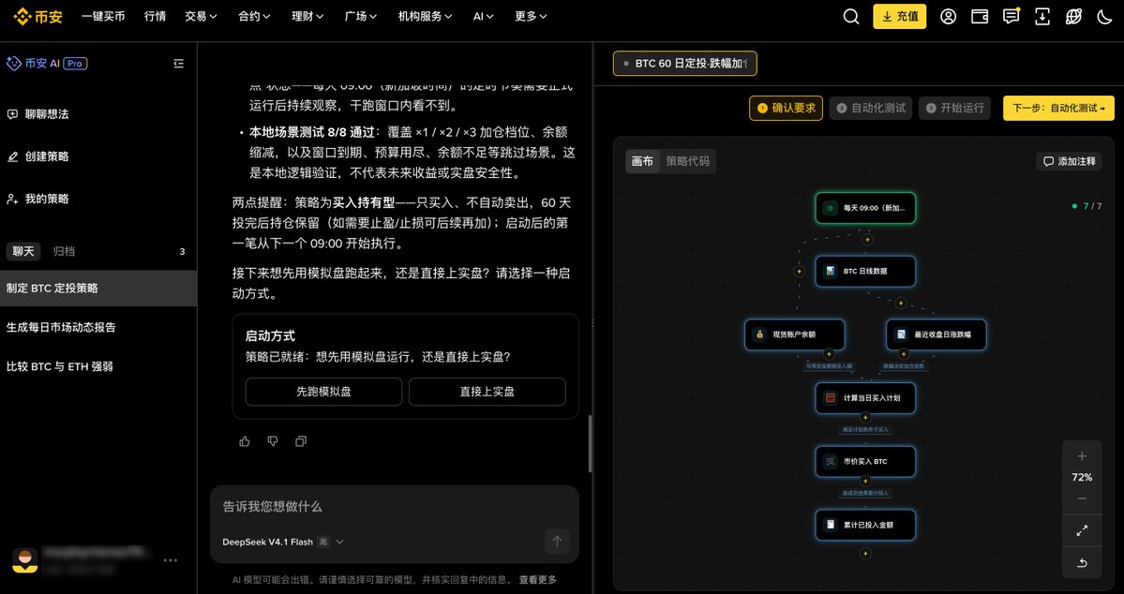Screen dimensions: 1124x594
Task: Select the 每天 09:00 trigger node
Action: [x=865, y=208]
